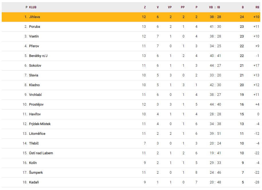Click the PP column header

183,7
